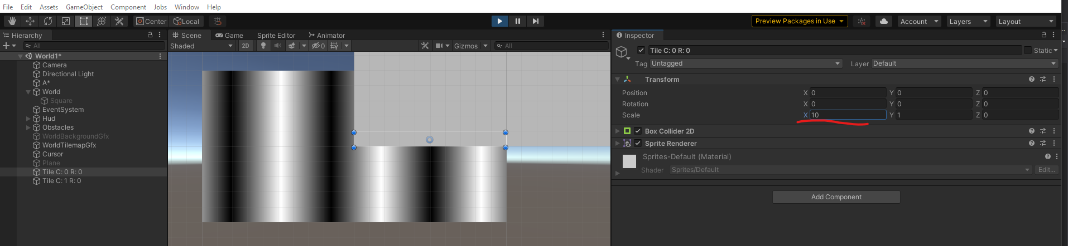
Task: Click the Scale X input field
Action: (x=848, y=115)
